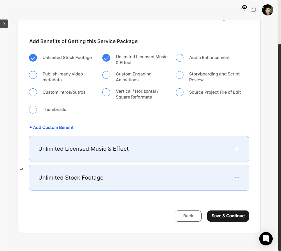The width and height of the screenshot is (281, 251).
Task: Expand the Unlimited Stock Footage plus icon
Action: [237, 178]
